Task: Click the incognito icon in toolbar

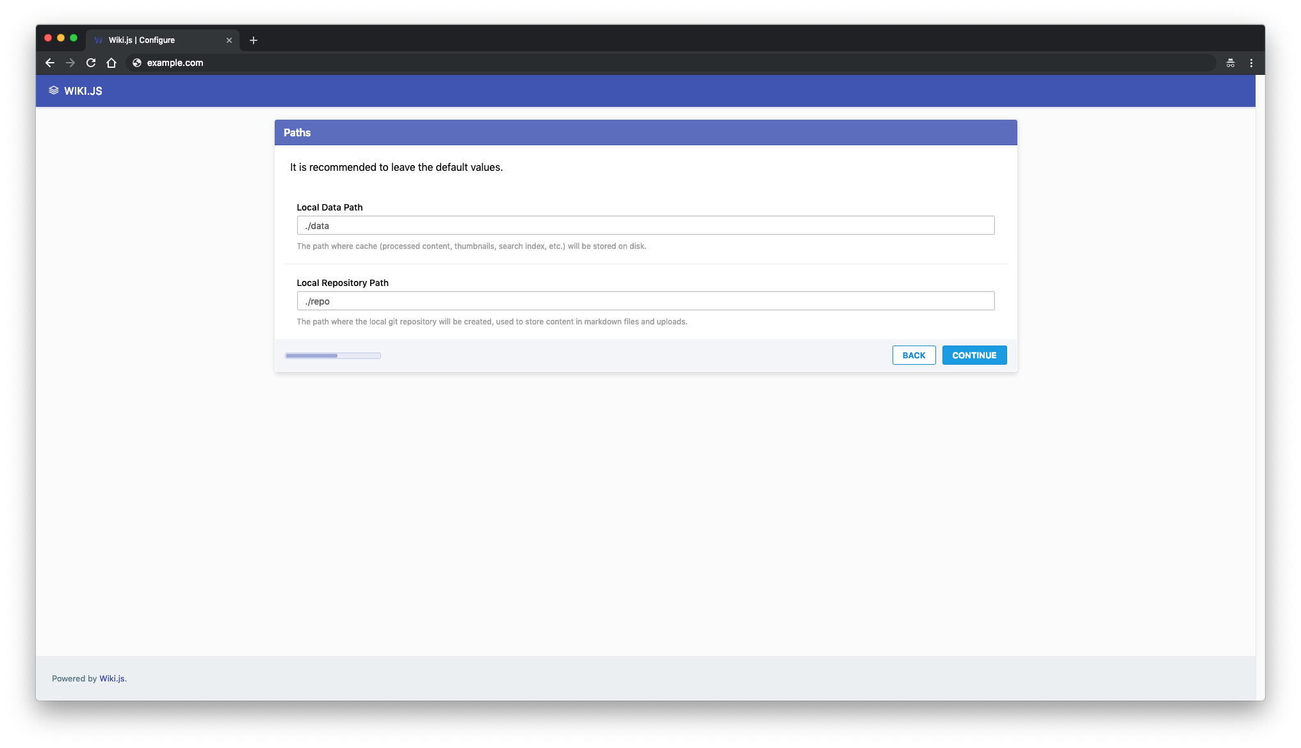Action: tap(1230, 63)
